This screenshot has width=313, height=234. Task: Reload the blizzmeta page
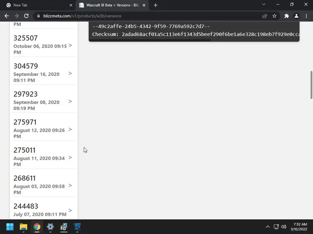click(26, 16)
